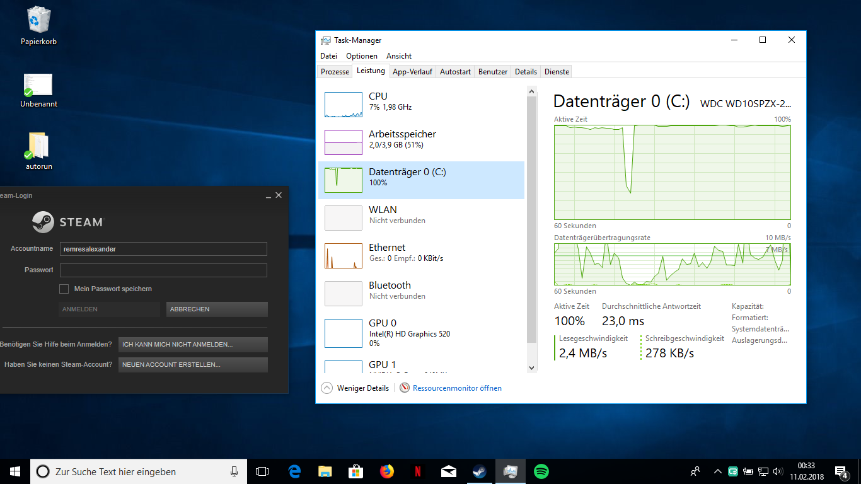Click the volume speaker tray icon
861x484 pixels.
click(777, 471)
